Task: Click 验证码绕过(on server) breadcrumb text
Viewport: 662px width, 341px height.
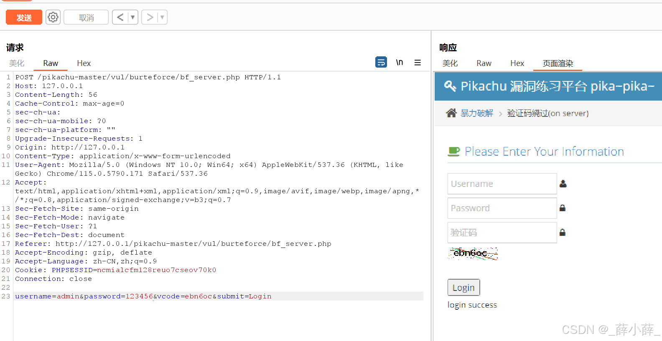Action: [x=548, y=113]
